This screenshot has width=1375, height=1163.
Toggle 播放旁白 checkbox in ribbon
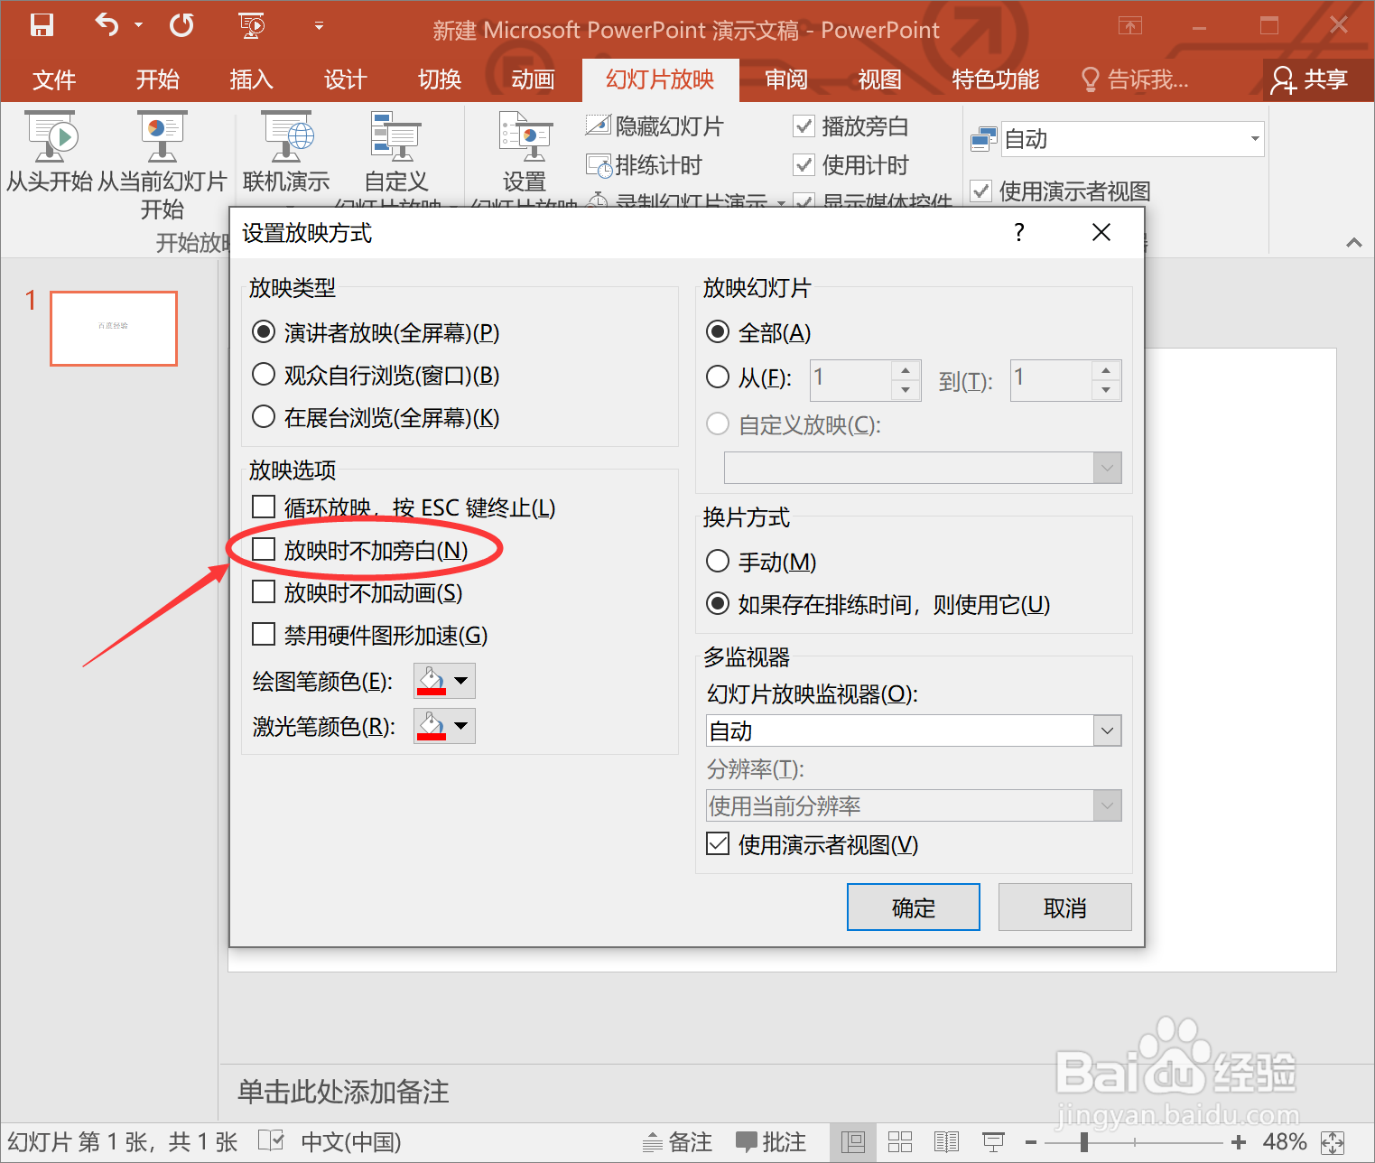click(x=804, y=126)
